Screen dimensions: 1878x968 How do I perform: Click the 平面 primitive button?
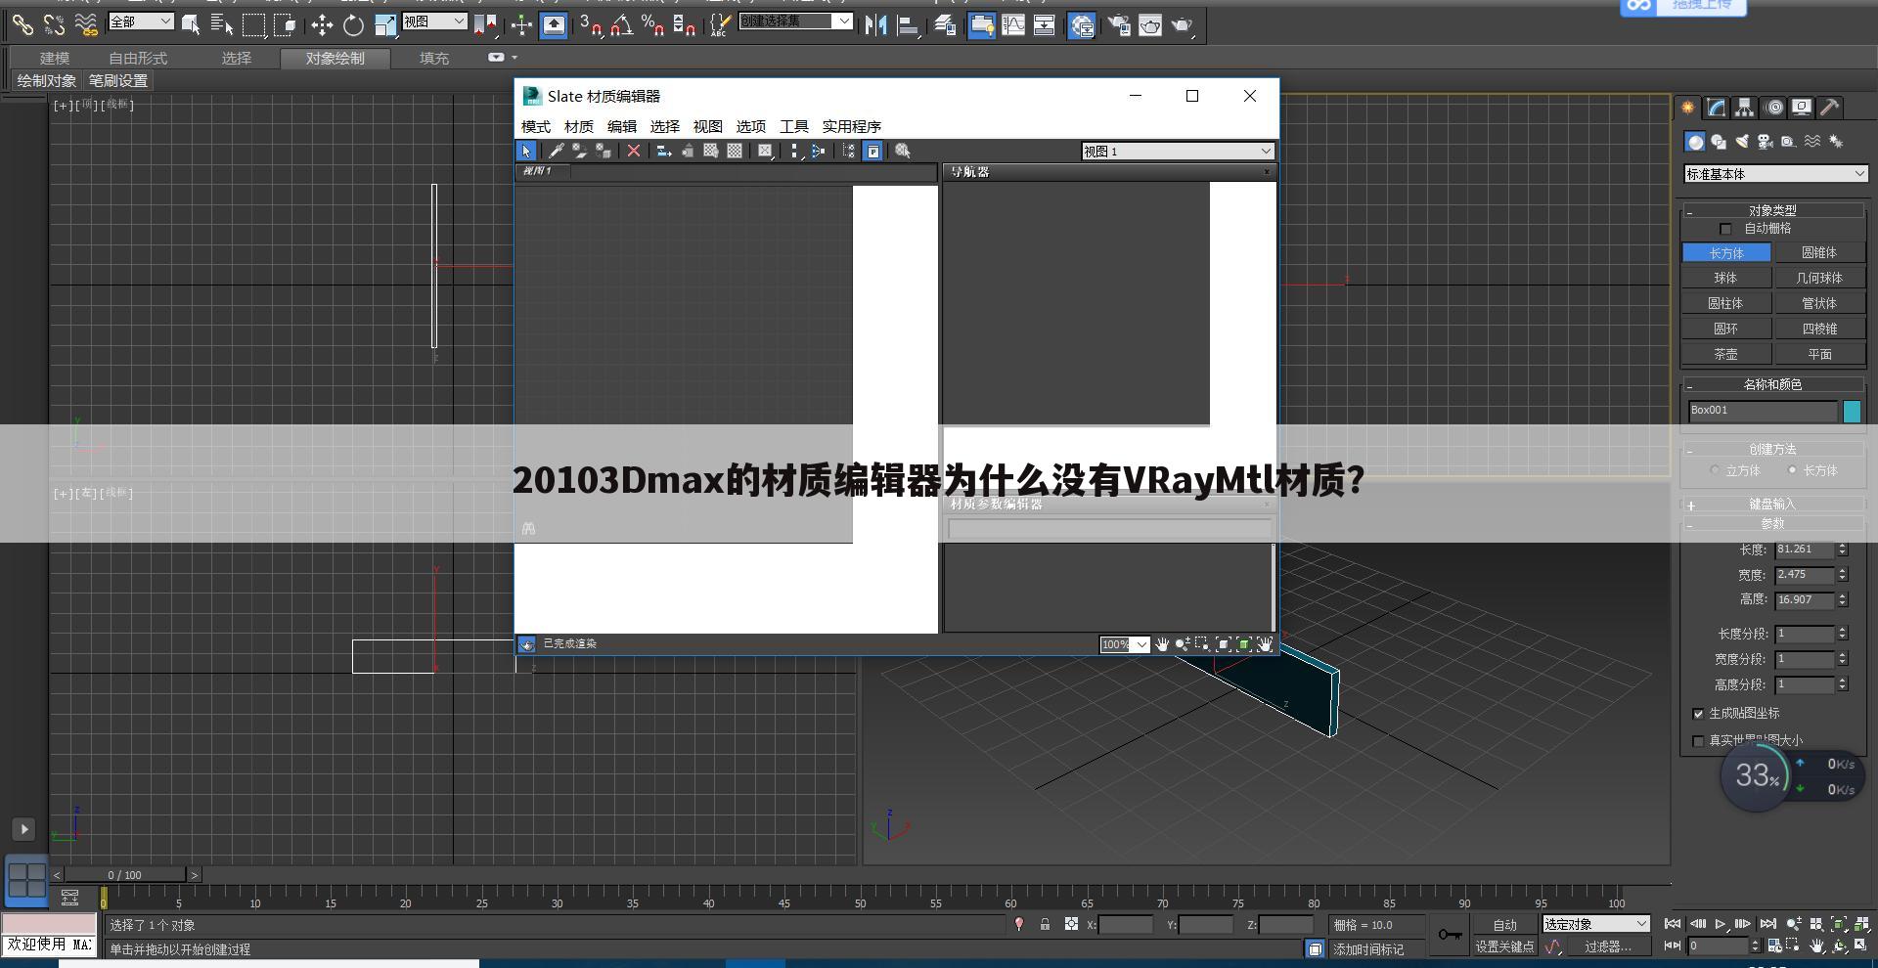(x=1820, y=354)
